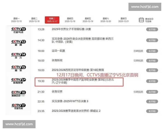Viewport: 164px width, 131px height.
Task: Switch to the 星期四 2025-12-18 tab
Action: pyautogui.click(x=70, y=20)
